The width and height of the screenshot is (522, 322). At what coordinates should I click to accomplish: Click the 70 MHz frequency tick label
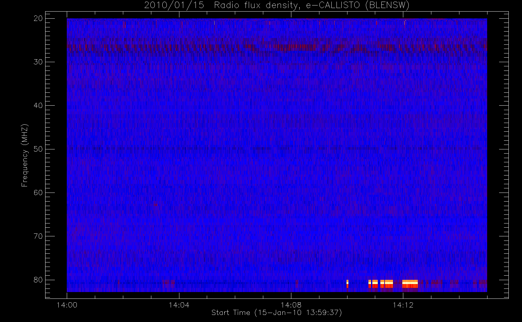(x=38, y=236)
